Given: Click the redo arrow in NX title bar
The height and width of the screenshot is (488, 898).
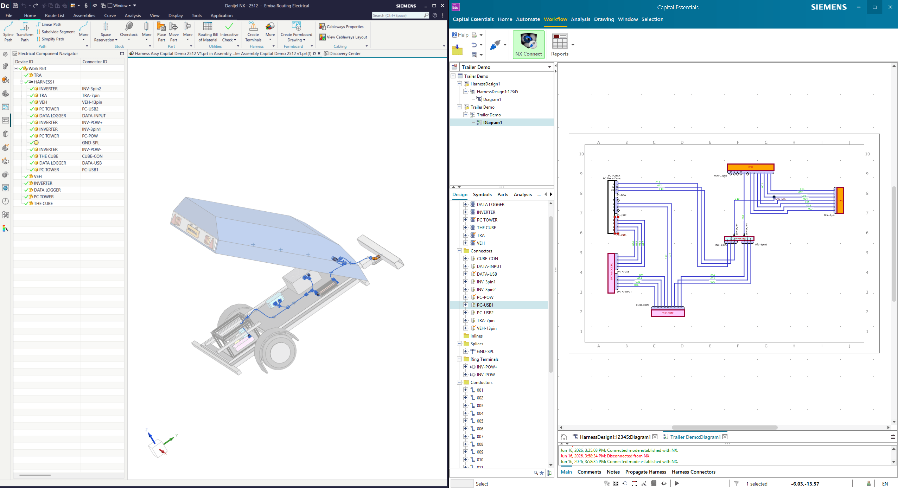Looking at the screenshot, I should point(36,6).
